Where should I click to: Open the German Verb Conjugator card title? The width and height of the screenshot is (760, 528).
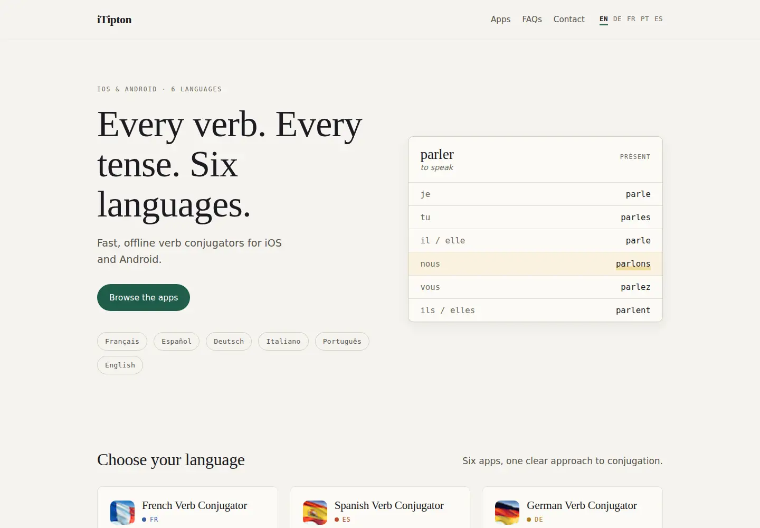(582, 505)
